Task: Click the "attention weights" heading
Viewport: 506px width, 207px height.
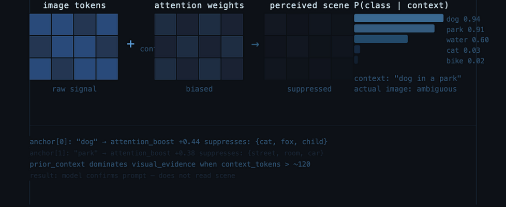Action: point(199,6)
